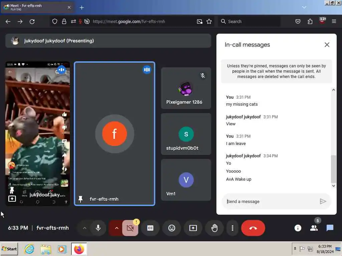
Task: Open picture-in-picture icon in address bar
Action: pos(200,21)
